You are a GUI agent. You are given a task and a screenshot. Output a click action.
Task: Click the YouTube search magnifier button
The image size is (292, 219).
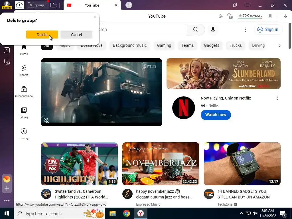196,29
